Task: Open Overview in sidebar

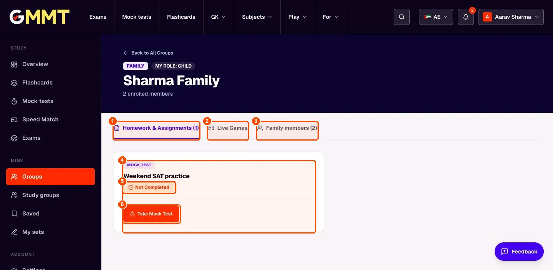Action: (51, 64)
